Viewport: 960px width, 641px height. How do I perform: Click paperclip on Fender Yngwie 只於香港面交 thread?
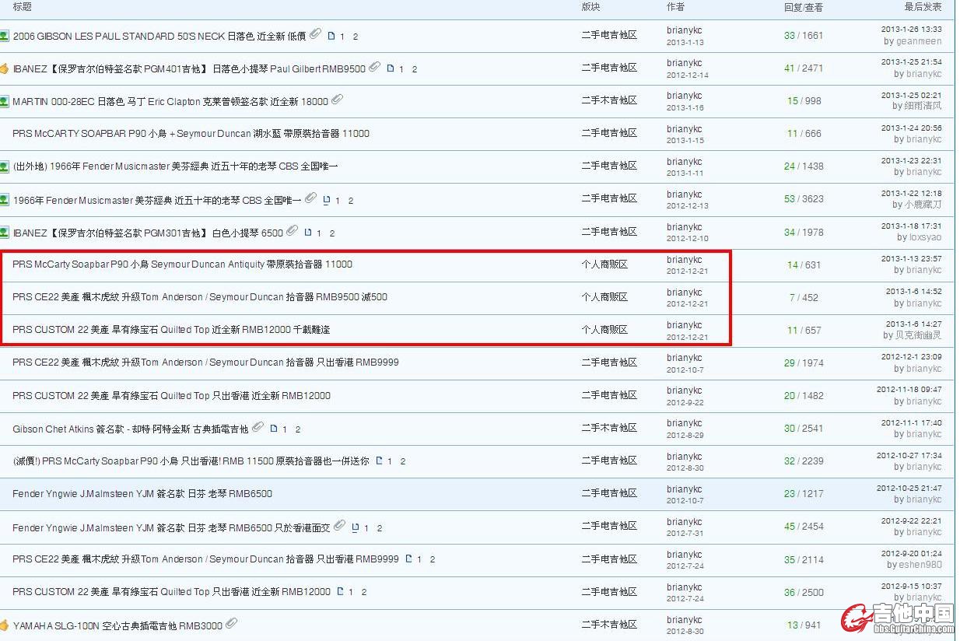339,526
